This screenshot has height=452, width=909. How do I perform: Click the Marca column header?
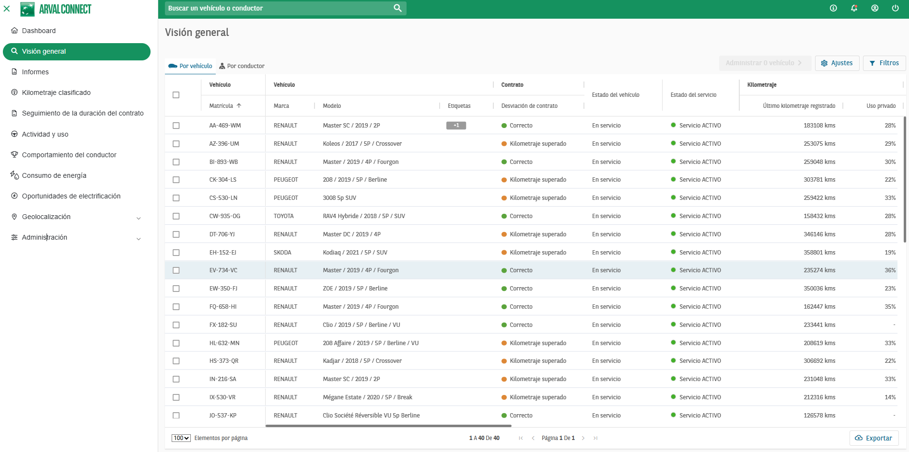pyautogui.click(x=281, y=106)
